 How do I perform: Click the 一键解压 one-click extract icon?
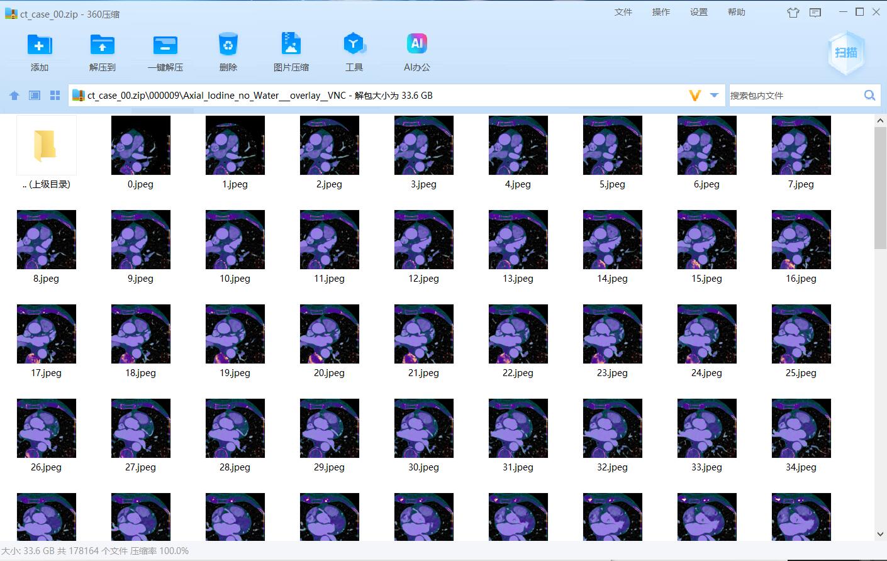click(165, 45)
